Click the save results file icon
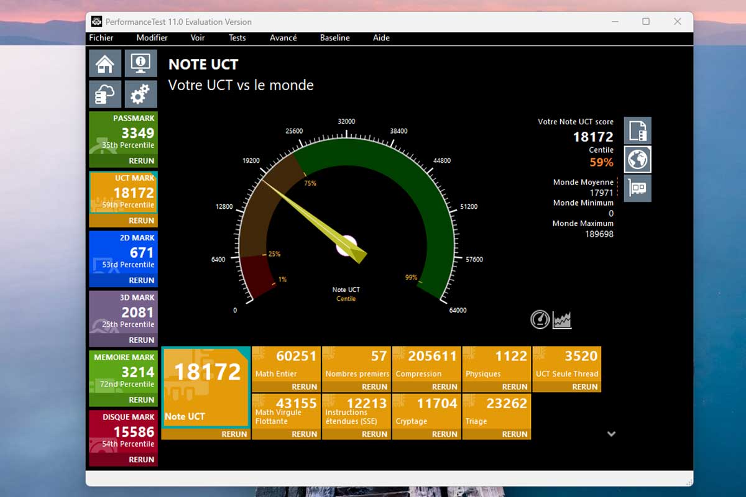The height and width of the screenshot is (497, 746). click(x=638, y=130)
